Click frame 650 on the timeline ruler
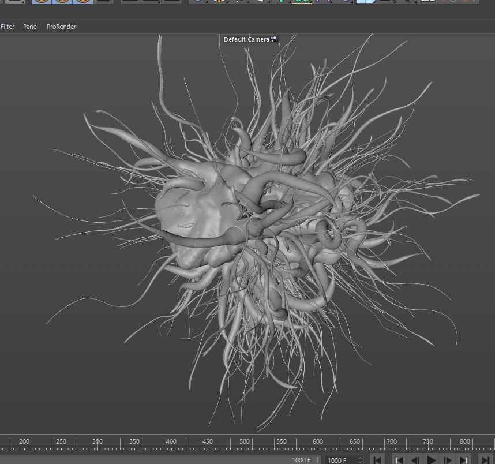The height and width of the screenshot is (464, 495). coord(354,441)
